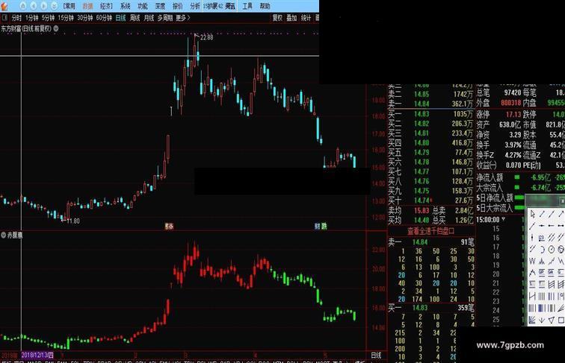Expand the lower indicator pane's round title button
The image size is (565, 363).
click(3, 235)
